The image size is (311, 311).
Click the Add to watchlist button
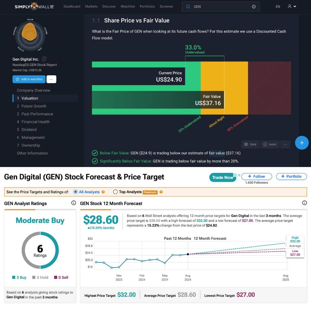(29, 79)
